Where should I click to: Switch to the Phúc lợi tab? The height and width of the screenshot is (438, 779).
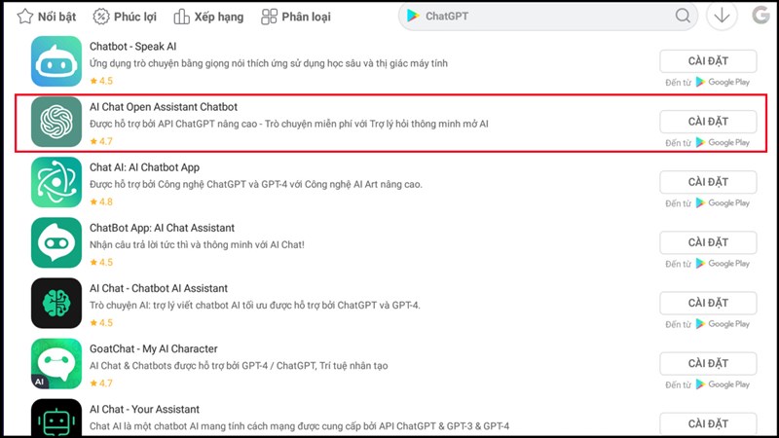[124, 17]
